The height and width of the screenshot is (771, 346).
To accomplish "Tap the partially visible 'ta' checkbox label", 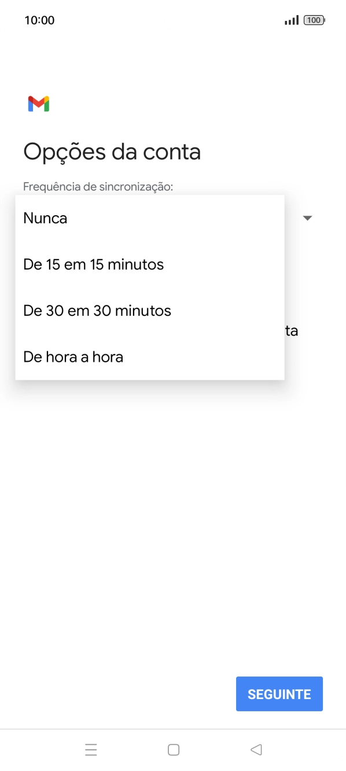I will pos(292,330).
